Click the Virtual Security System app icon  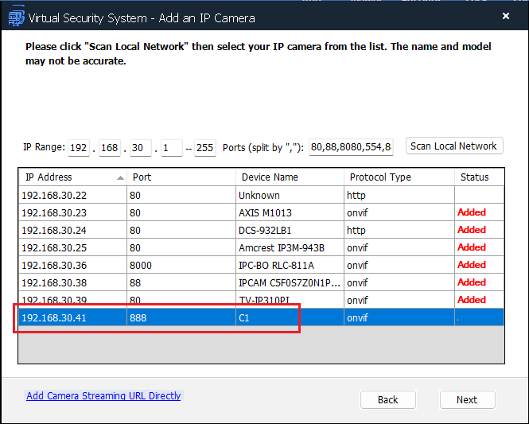(14, 16)
